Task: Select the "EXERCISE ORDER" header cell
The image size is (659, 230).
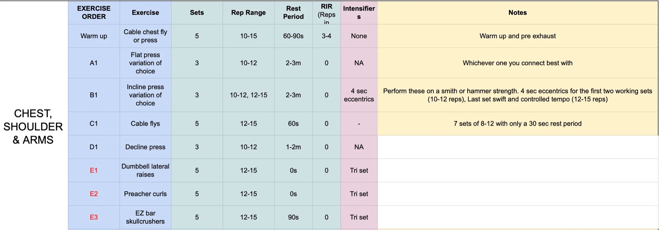Action: pos(94,13)
